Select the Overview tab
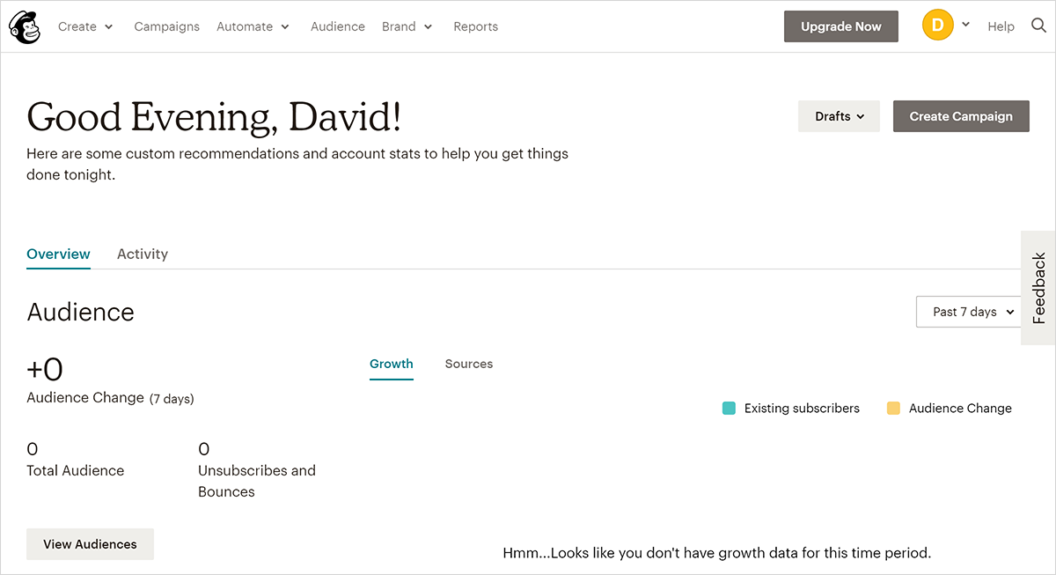 click(58, 254)
